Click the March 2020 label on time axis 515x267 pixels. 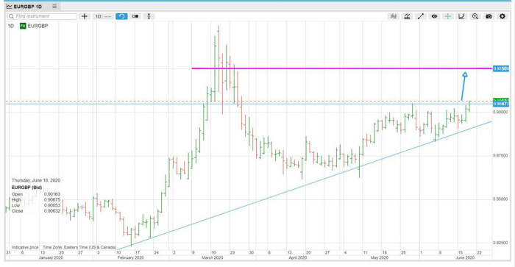(x=212, y=257)
